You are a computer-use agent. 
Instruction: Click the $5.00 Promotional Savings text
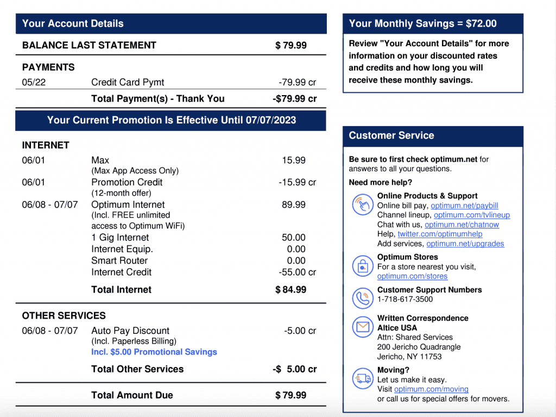tap(154, 352)
